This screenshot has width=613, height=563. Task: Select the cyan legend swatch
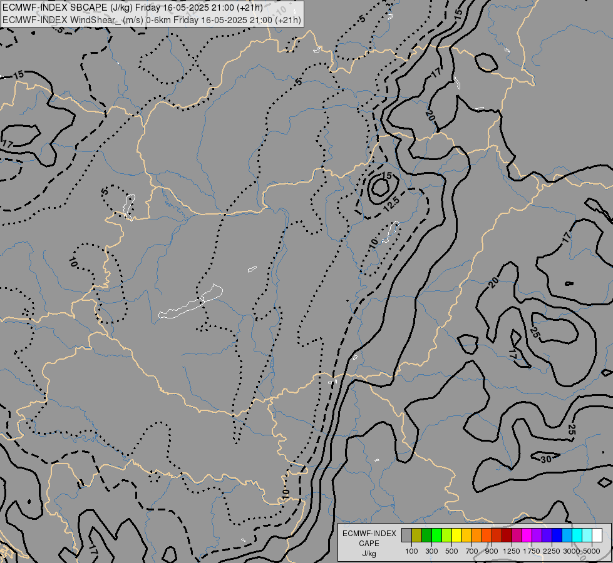point(577,535)
